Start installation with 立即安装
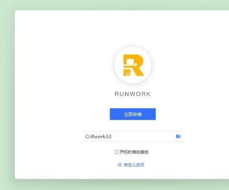This screenshot has height=190, width=229. [x=133, y=114]
